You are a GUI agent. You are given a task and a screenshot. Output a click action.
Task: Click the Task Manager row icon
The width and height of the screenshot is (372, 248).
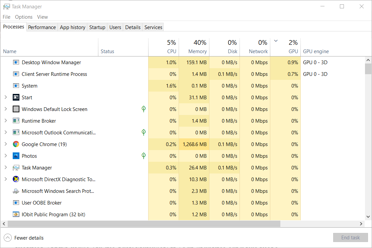(16, 168)
